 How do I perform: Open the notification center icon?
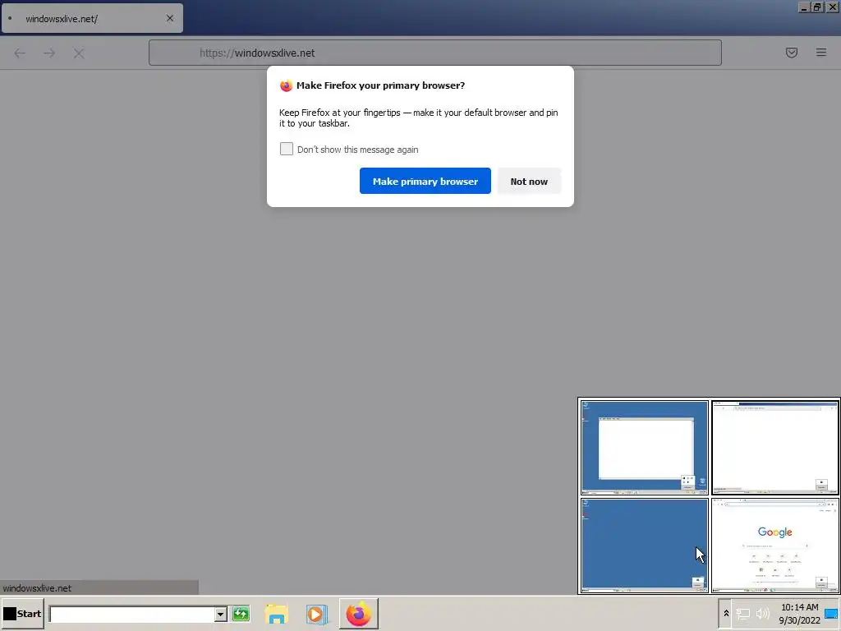point(832,614)
